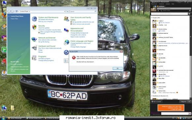Click Change display language link
The width and height of the screenshot is (192, 120).
click(78, 47)
